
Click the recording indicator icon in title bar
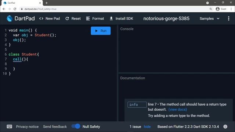[x=207, y=3]
